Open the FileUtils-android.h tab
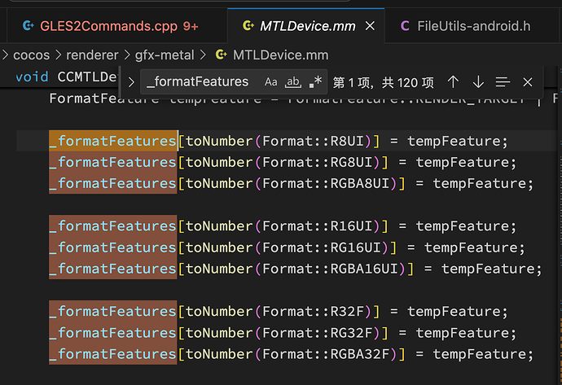Image resolution: width=562 pixels, height=385 pixels. point(473,26)
